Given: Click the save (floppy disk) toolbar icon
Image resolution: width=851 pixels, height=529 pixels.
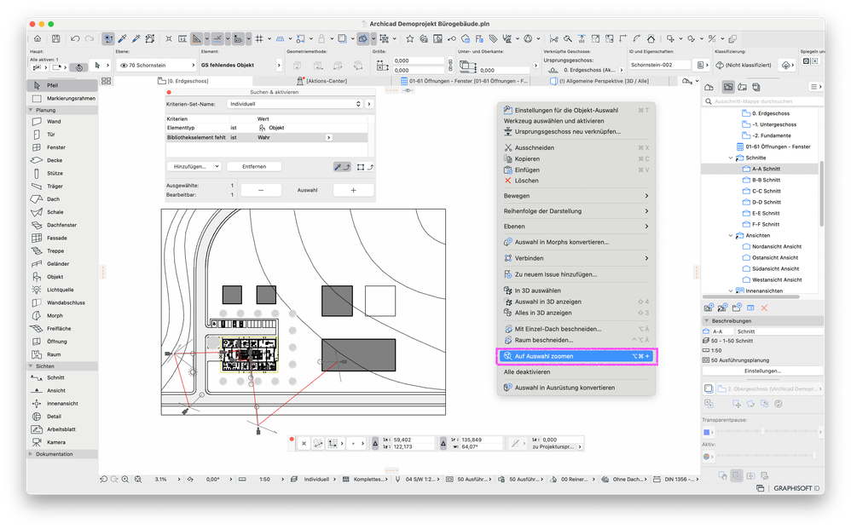Looking at the screenshot, I should click(55, 39).
